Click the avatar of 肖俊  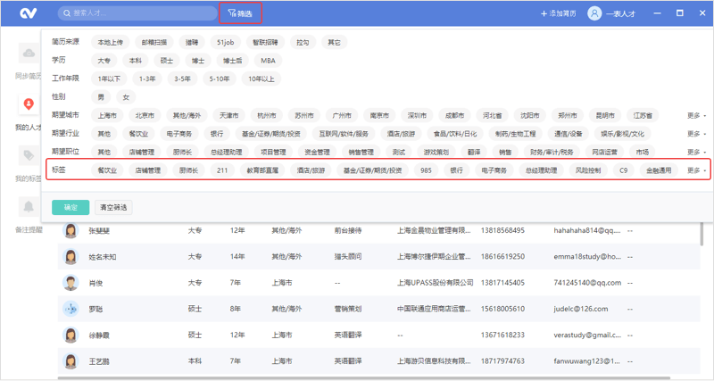71,283
